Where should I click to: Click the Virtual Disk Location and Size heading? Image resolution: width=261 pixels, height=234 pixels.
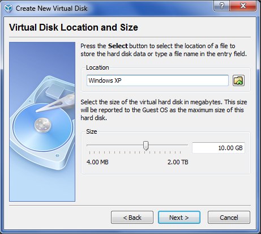click(x=74, y=27)
